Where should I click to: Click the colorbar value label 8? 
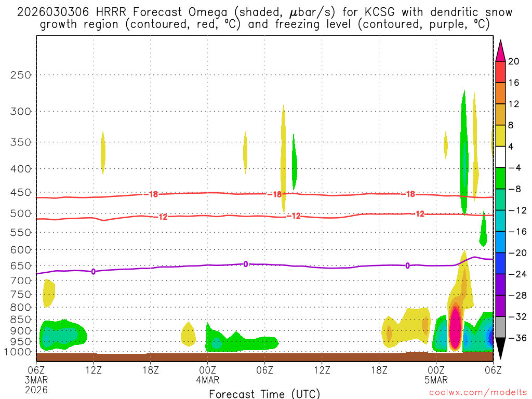(511, 125)
